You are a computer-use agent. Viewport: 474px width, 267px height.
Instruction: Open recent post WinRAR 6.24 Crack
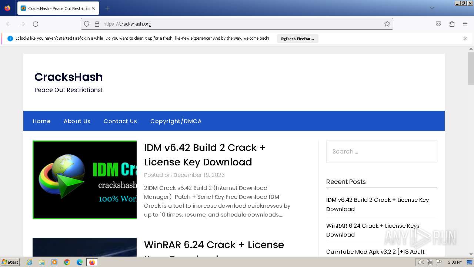373,230
